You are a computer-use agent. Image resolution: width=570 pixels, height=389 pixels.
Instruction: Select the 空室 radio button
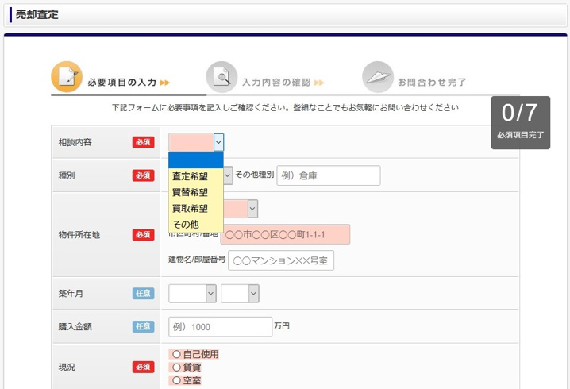pyautogui.click(x=177, y=380)
